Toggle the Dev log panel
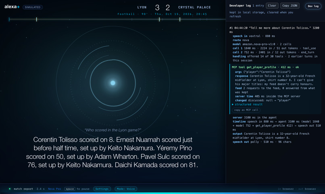The width and height of the screenshot is (325, 194). tap(313, 6)
